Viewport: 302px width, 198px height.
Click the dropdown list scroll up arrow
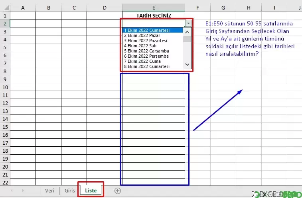pyautogui.click(x=187, y=32)
